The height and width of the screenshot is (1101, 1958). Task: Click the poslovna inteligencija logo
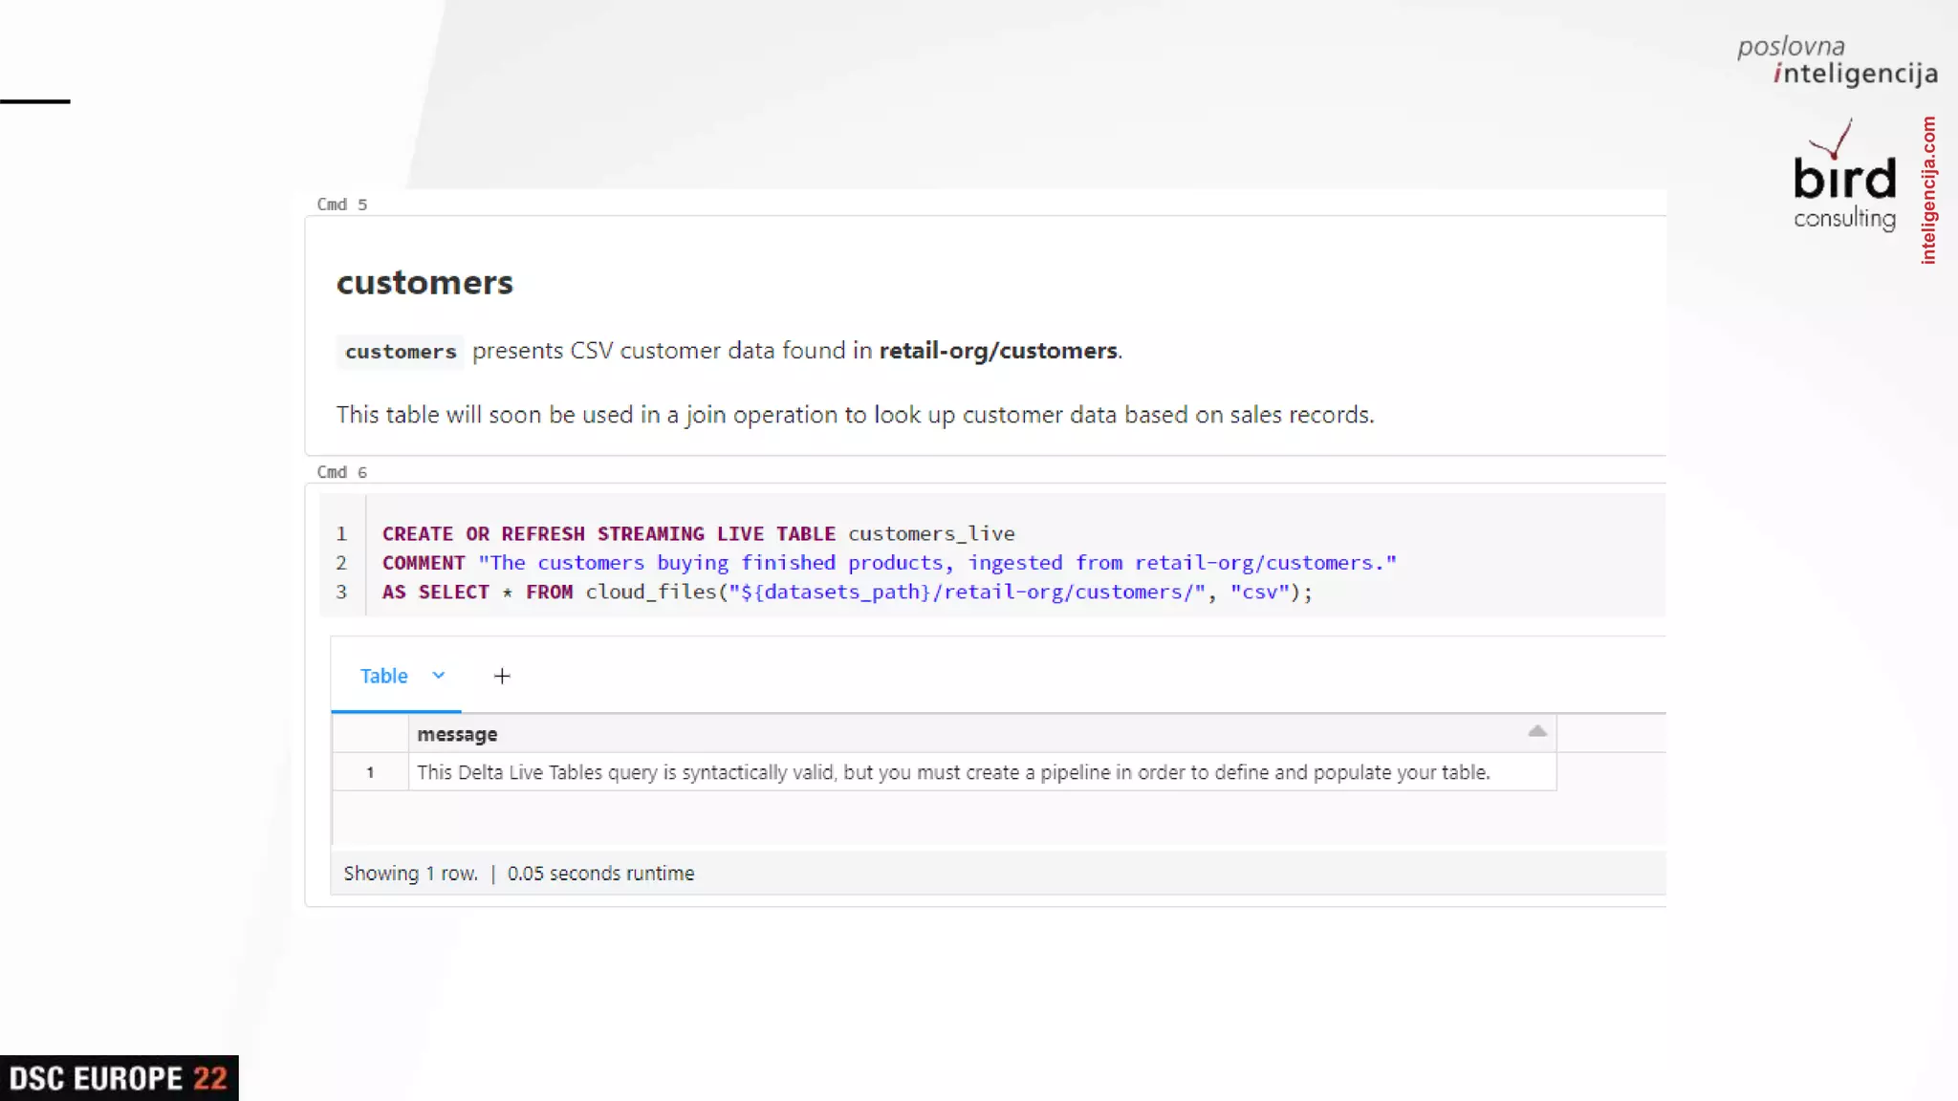point(1837,60)
